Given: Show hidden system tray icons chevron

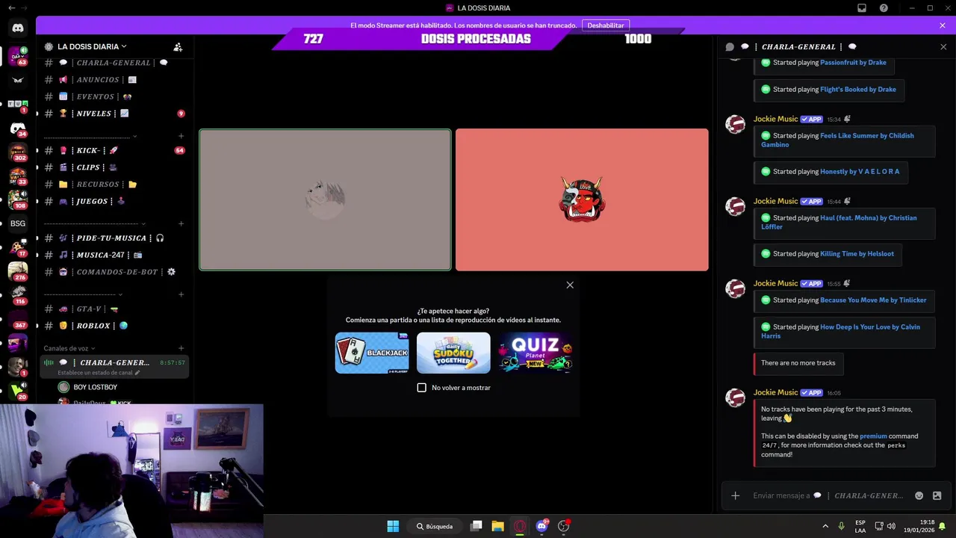Looking at the screenshot, I should 825,526.
